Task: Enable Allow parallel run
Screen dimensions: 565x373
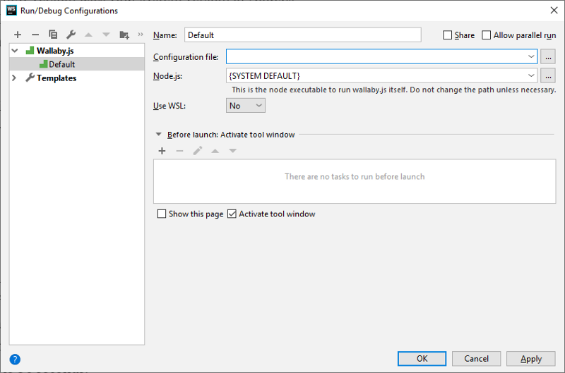Action: [486, 35]
